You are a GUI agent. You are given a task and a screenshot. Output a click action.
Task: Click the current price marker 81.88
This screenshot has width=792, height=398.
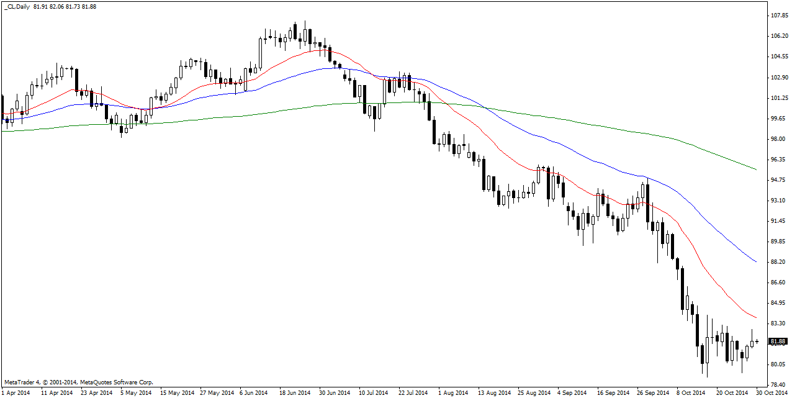tap(778, 341)
